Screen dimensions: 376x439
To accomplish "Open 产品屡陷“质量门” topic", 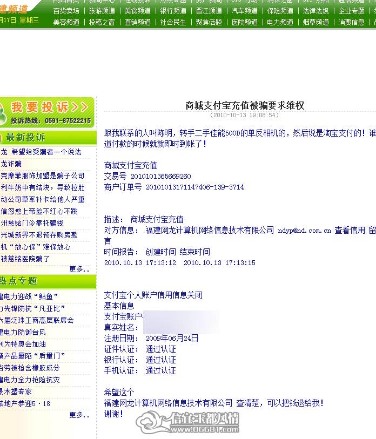I will pos(32,356).
